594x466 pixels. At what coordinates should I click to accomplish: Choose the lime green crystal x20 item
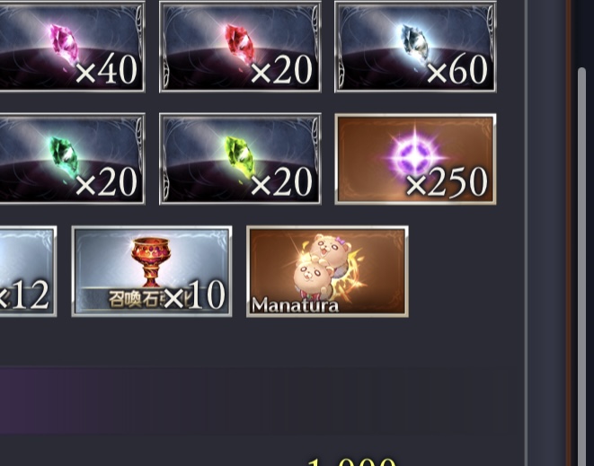pos(240,159)
